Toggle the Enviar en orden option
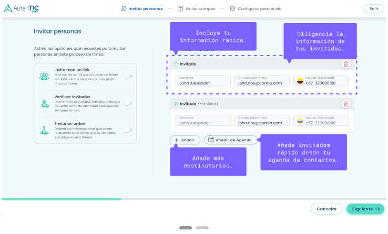This screenshot has width=388, height=234. pos(128,130)
